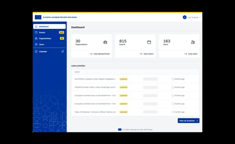This screenshot has width=235, height=144.
Task: Click the 30 Organizations count
Action: [x=78, y=41]
